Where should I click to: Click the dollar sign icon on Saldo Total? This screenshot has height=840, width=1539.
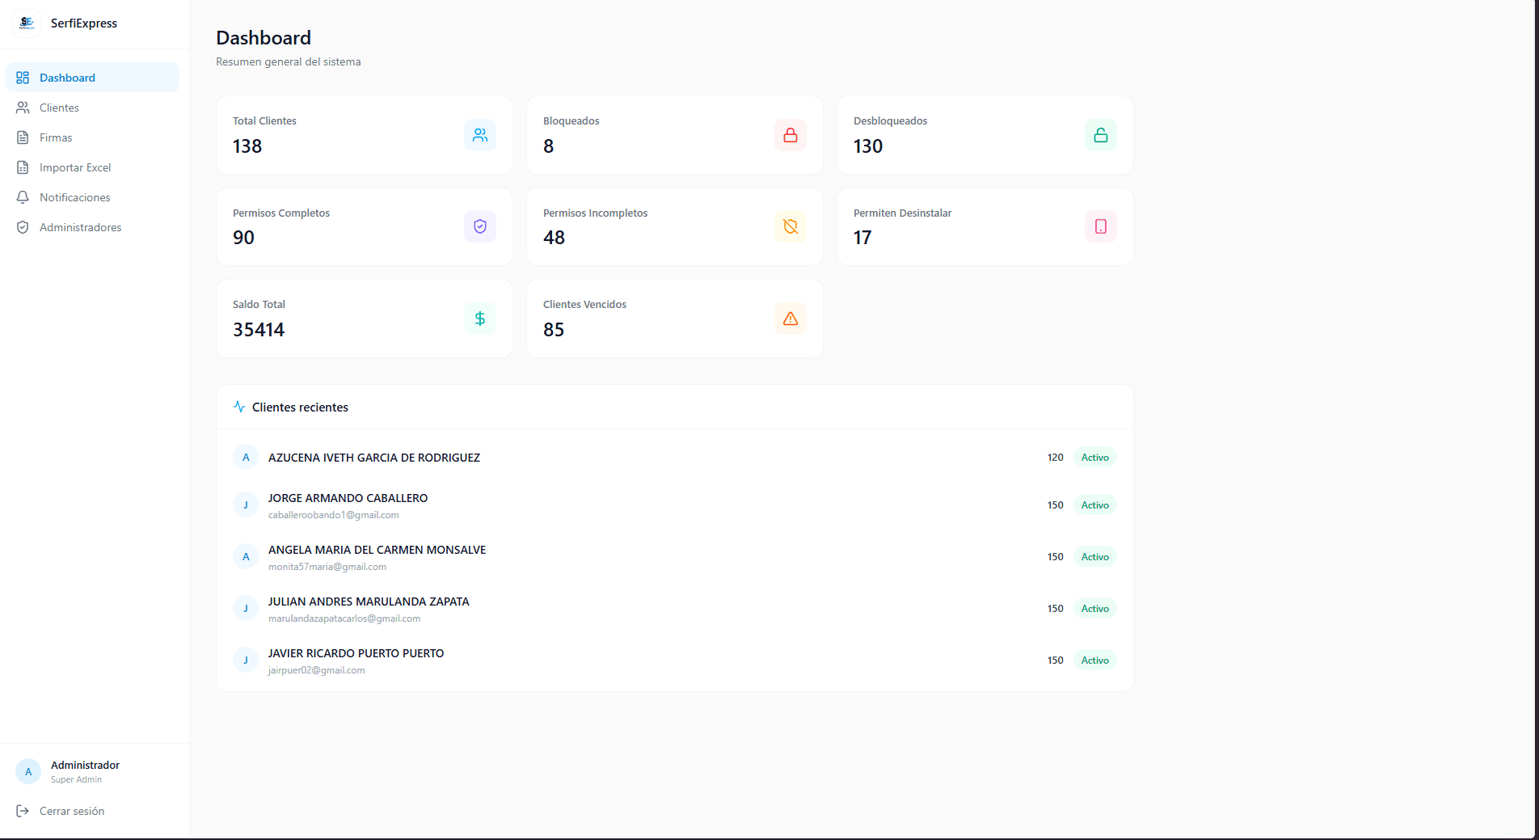click(x=480, y=319)
